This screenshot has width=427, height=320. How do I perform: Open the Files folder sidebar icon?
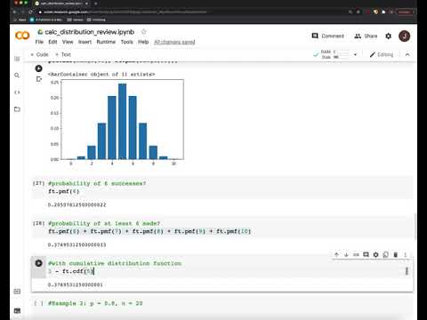(x=17, y=109)
